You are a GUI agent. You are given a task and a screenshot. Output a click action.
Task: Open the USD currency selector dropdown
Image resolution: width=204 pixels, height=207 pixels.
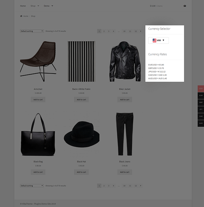pyautogui.click(x=158, y=41)
